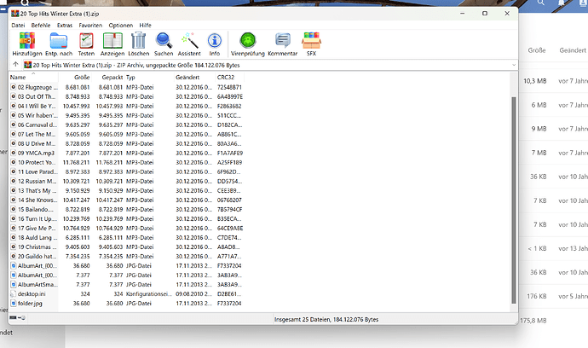The image size is (588, 348).
Task: Run the Virenprüfung scan icon
Action: (x=247, y=41)
